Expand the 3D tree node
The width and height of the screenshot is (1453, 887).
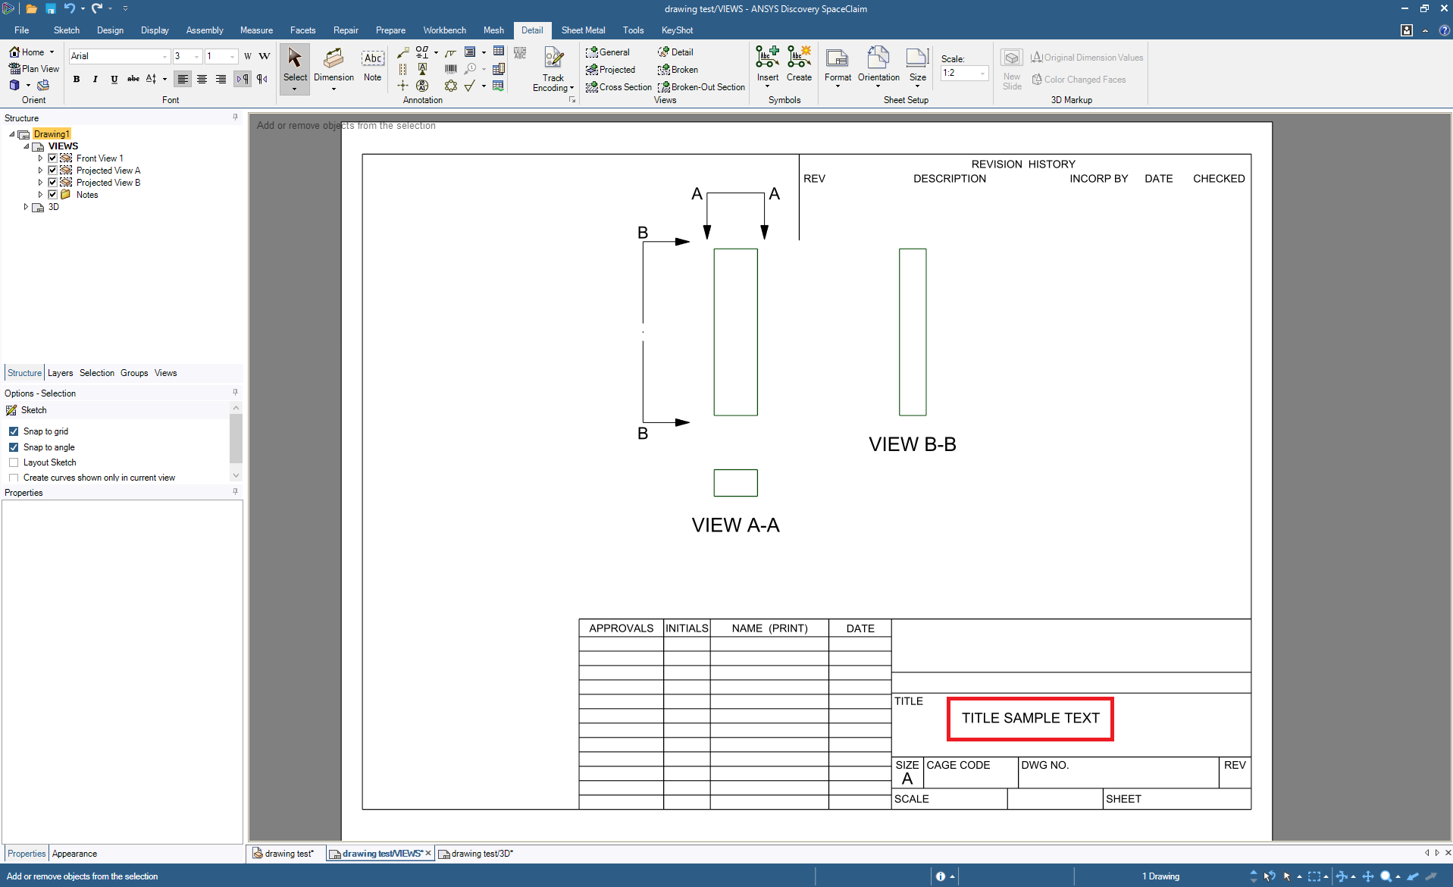click(x=26, y=207)
